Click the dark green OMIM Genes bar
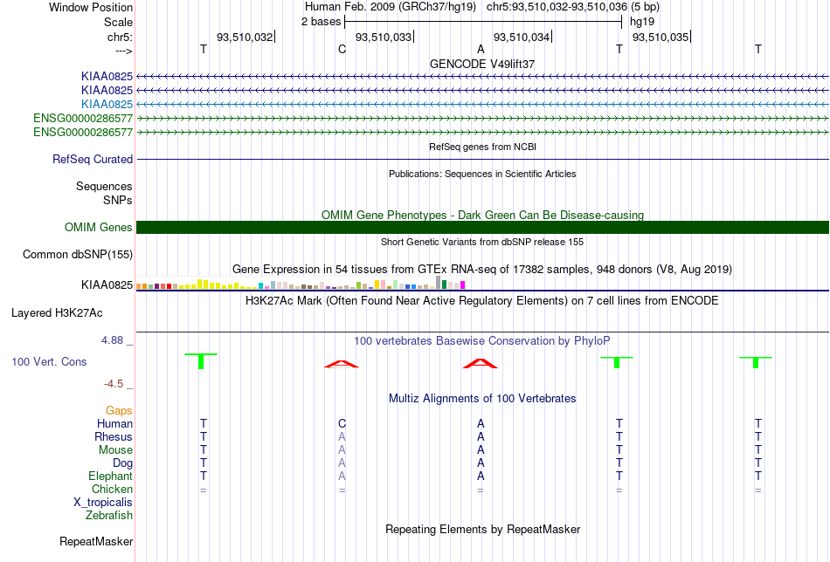The height and width of the screenshot is (562, 830). coord(482,228)
